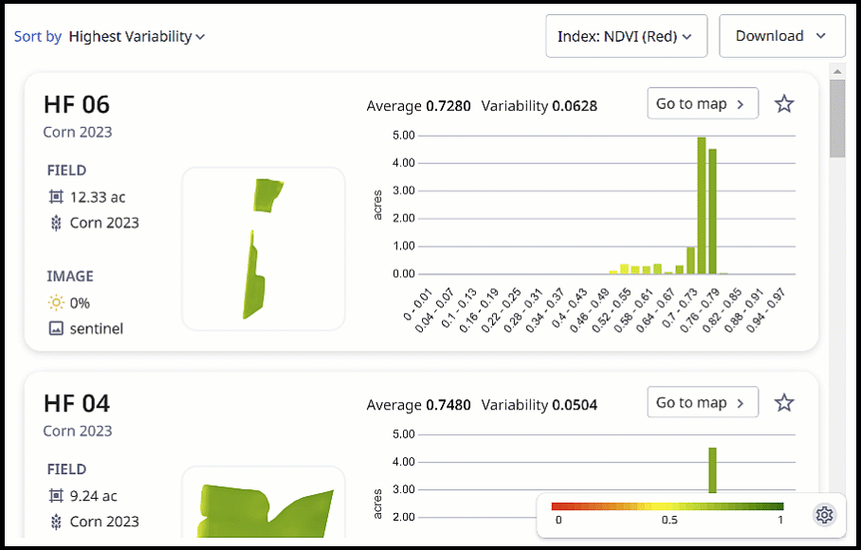
Task: Click the cloud cover sun icon
Action: tap(56, 302)
